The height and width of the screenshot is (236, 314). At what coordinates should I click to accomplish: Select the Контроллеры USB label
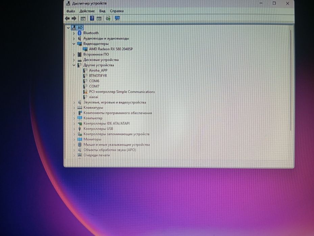98,129
